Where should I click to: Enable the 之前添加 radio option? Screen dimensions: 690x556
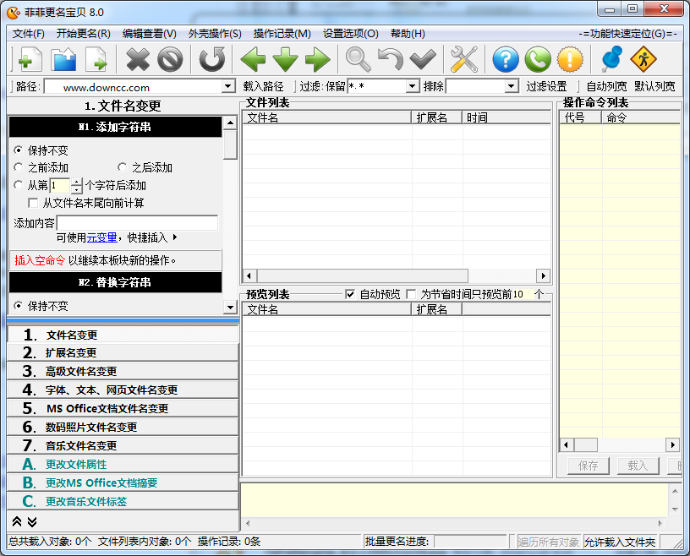pyautogui.click(x=19, y=166)
